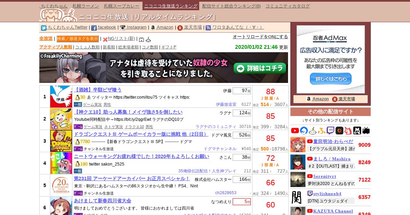Viewport: 410px width, 215px height.
Task: Click Hamster 20th anniversary thumbnail
Action: [x=61, y=185]
